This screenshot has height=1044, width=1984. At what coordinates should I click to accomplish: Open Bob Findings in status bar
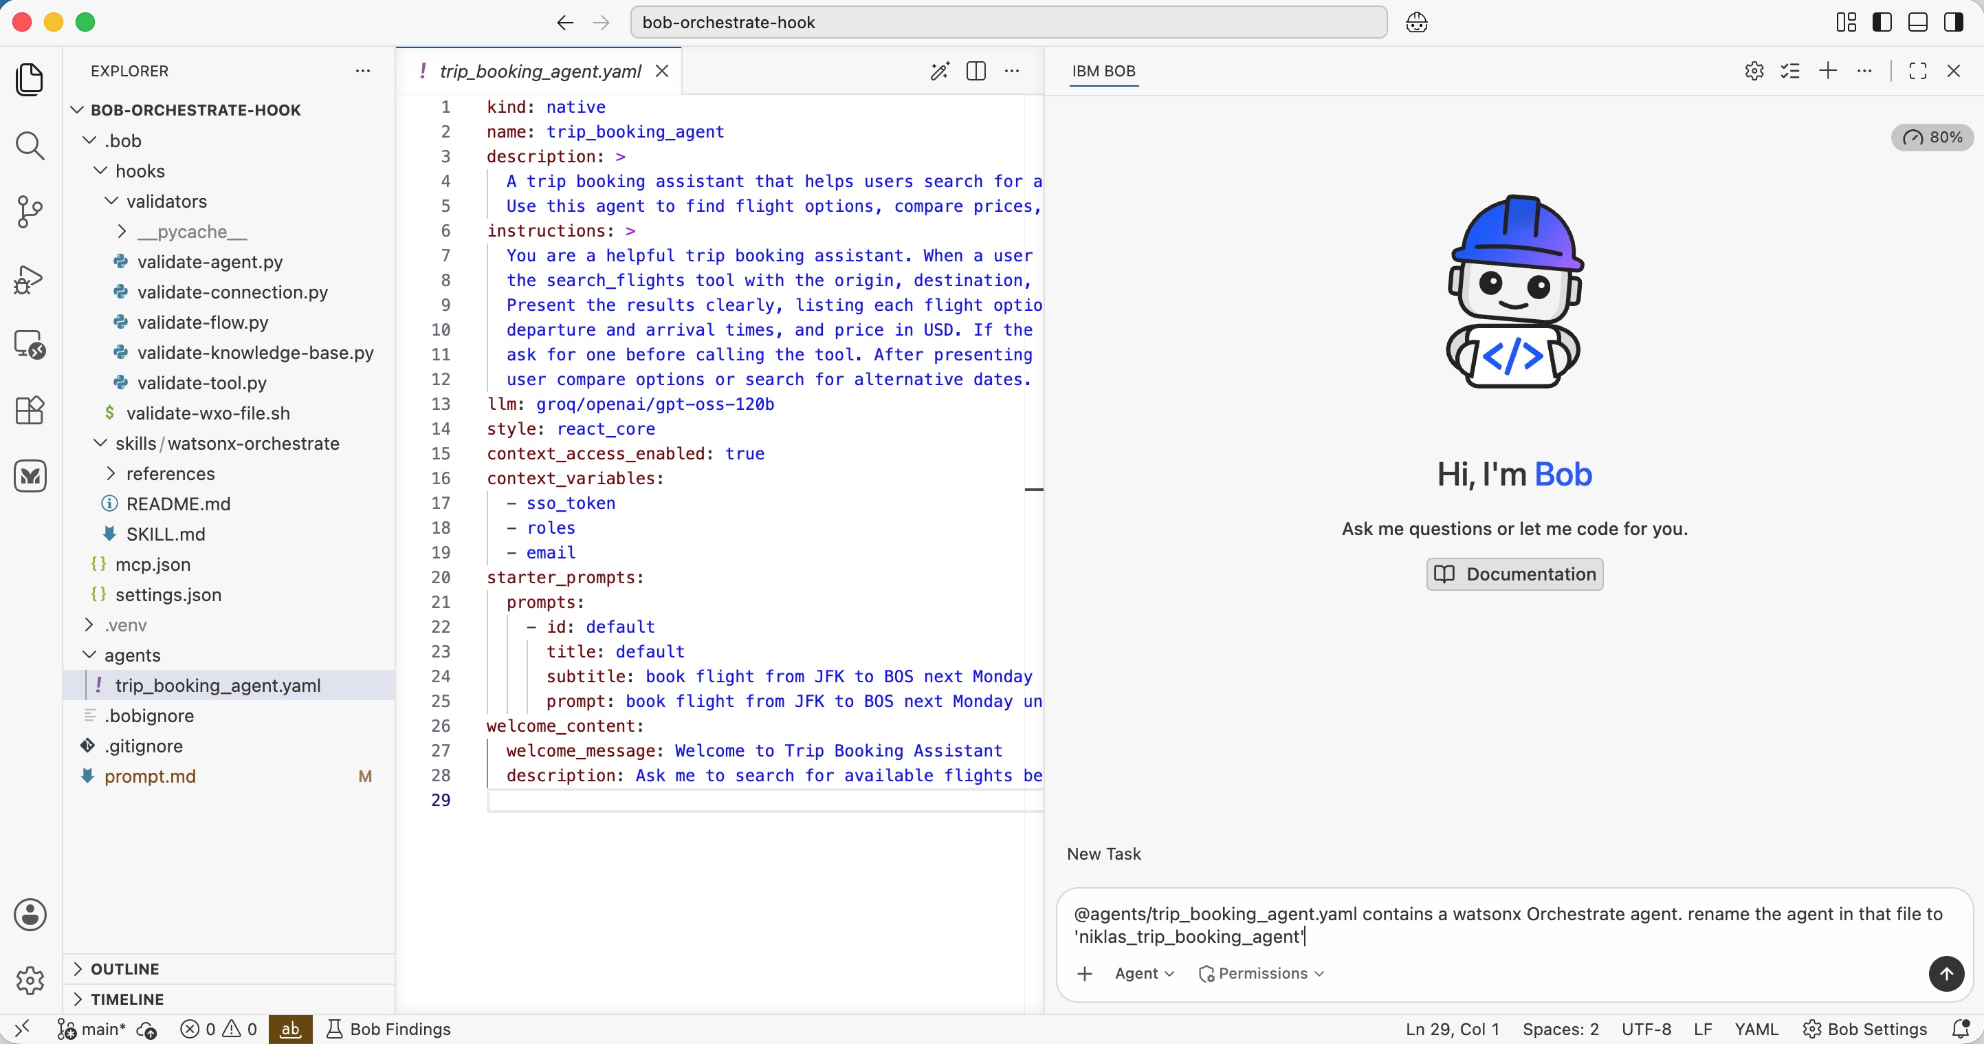point(389,1029)
